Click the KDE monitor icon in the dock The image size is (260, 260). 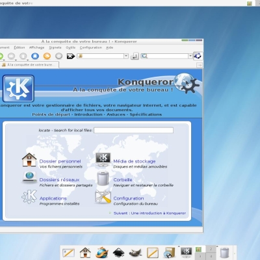[186, 252]
